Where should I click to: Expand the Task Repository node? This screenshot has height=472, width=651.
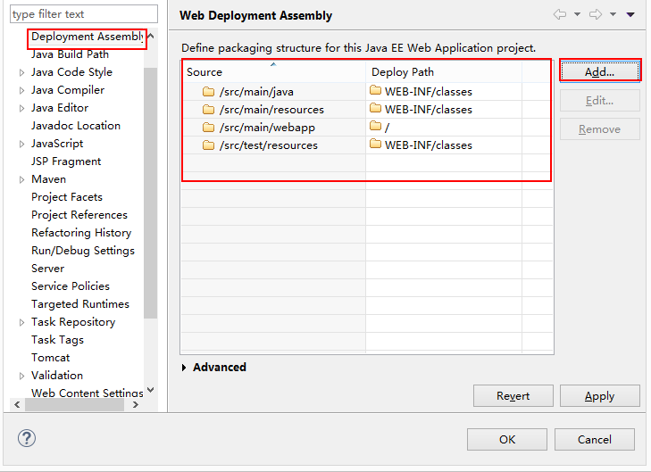[x=21, y=322]
